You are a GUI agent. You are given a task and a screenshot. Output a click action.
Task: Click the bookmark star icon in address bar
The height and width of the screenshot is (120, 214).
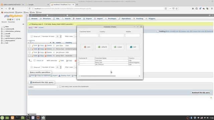click(x=177, y=8)
